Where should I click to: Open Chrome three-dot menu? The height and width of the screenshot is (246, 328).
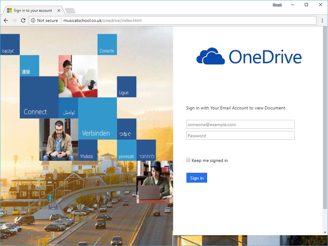pyautogui.click(x=322, y=20)
